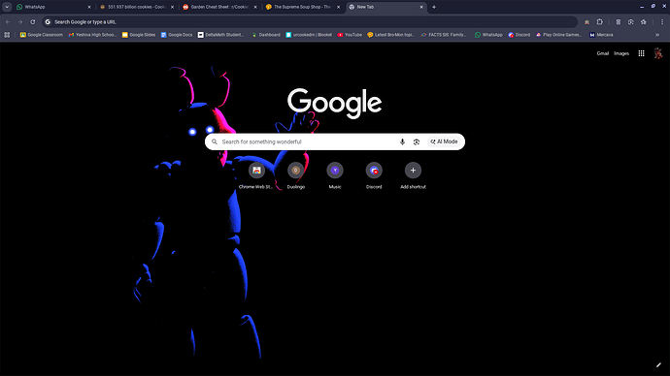Click the browser forward arrow

tap(20, 21)
